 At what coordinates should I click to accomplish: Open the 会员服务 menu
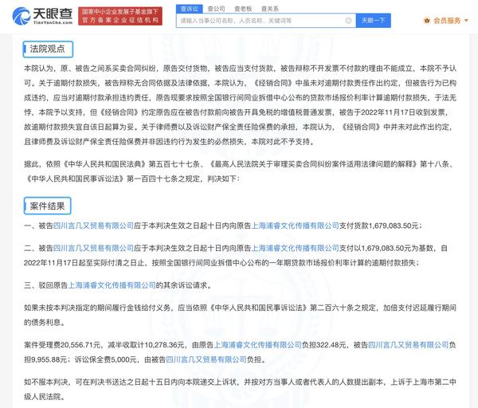446,21
